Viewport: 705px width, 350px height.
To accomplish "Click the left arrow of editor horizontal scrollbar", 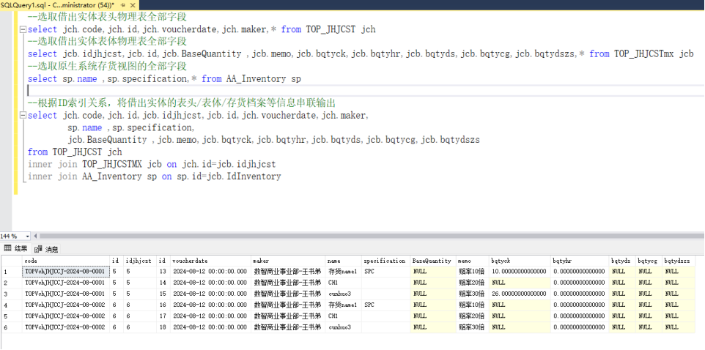I will point(36,236).
